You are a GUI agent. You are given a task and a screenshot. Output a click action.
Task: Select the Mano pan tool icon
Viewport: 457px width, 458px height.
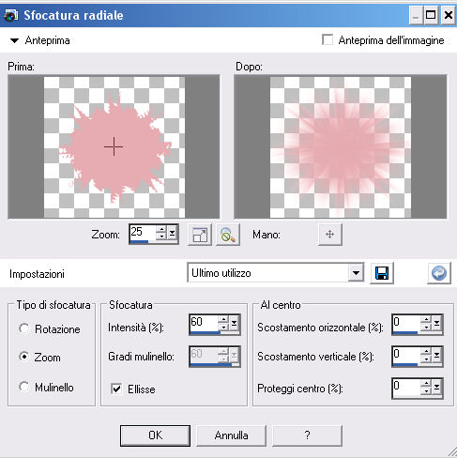(330, 235)
